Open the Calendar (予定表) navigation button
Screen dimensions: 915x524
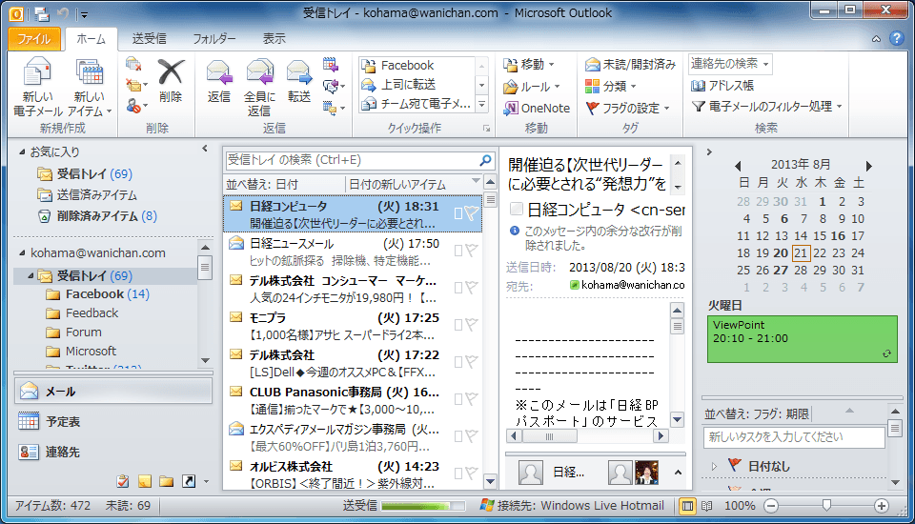click(113, 421)
